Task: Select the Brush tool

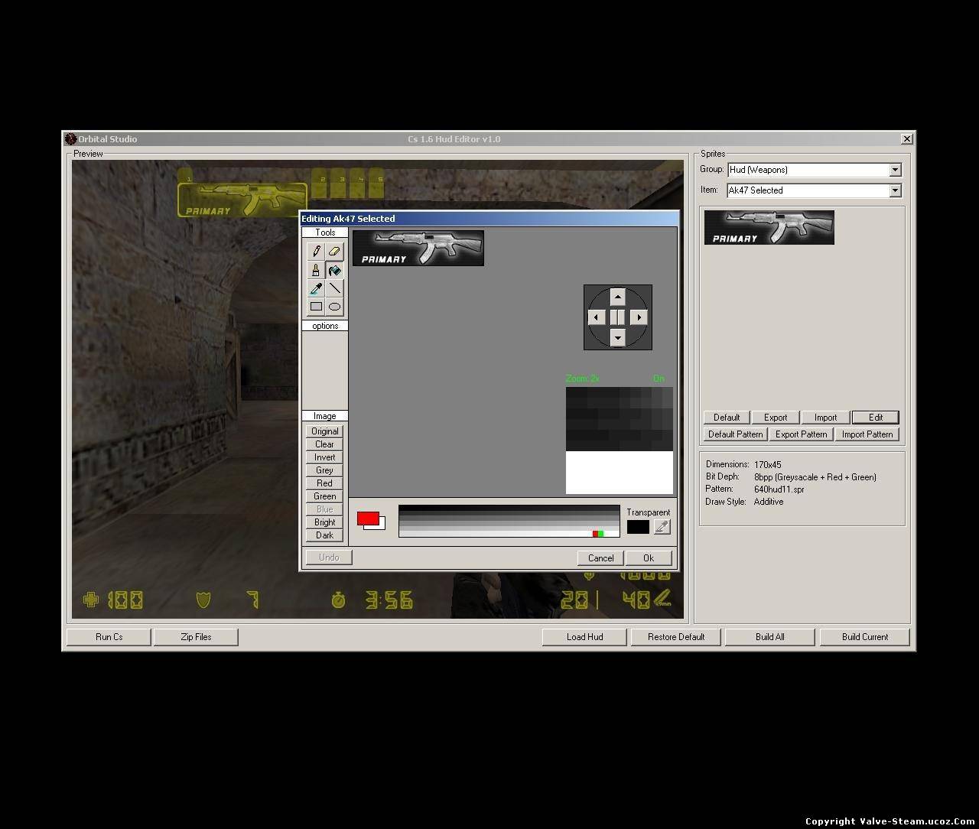Action: point(316,270)
